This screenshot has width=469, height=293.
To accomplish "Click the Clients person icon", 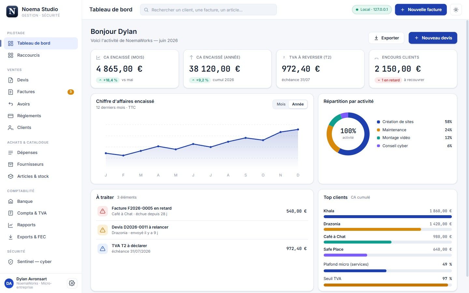I will coord(11,128).
